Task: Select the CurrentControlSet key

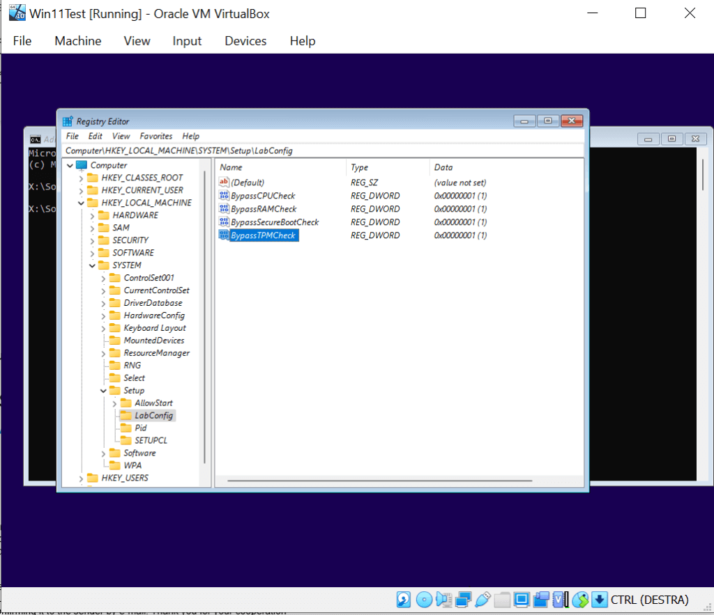Action: coord(157,290)
